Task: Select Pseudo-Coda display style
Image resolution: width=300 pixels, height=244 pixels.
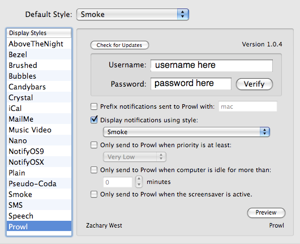Action: (x=39, y=183)
